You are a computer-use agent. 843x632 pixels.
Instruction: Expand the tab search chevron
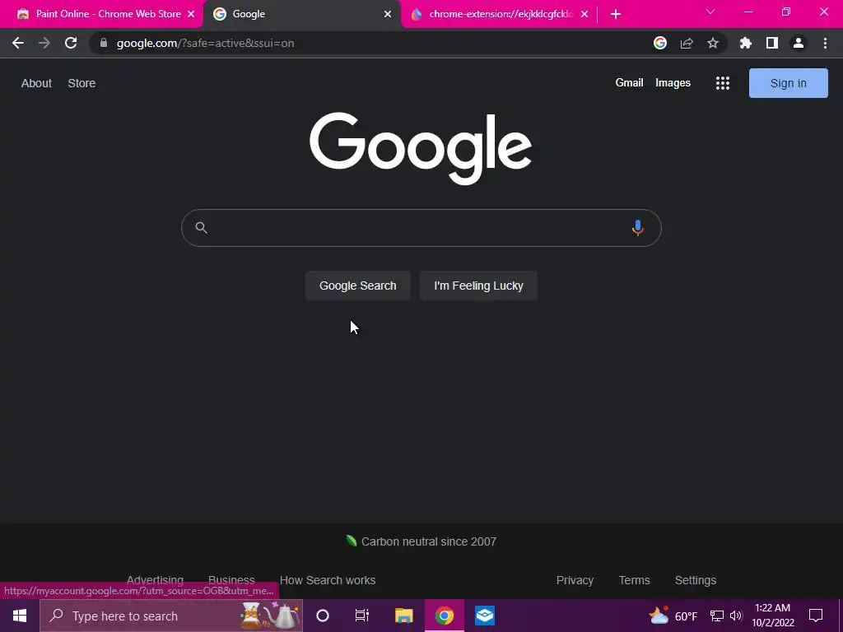coord(710,12)
